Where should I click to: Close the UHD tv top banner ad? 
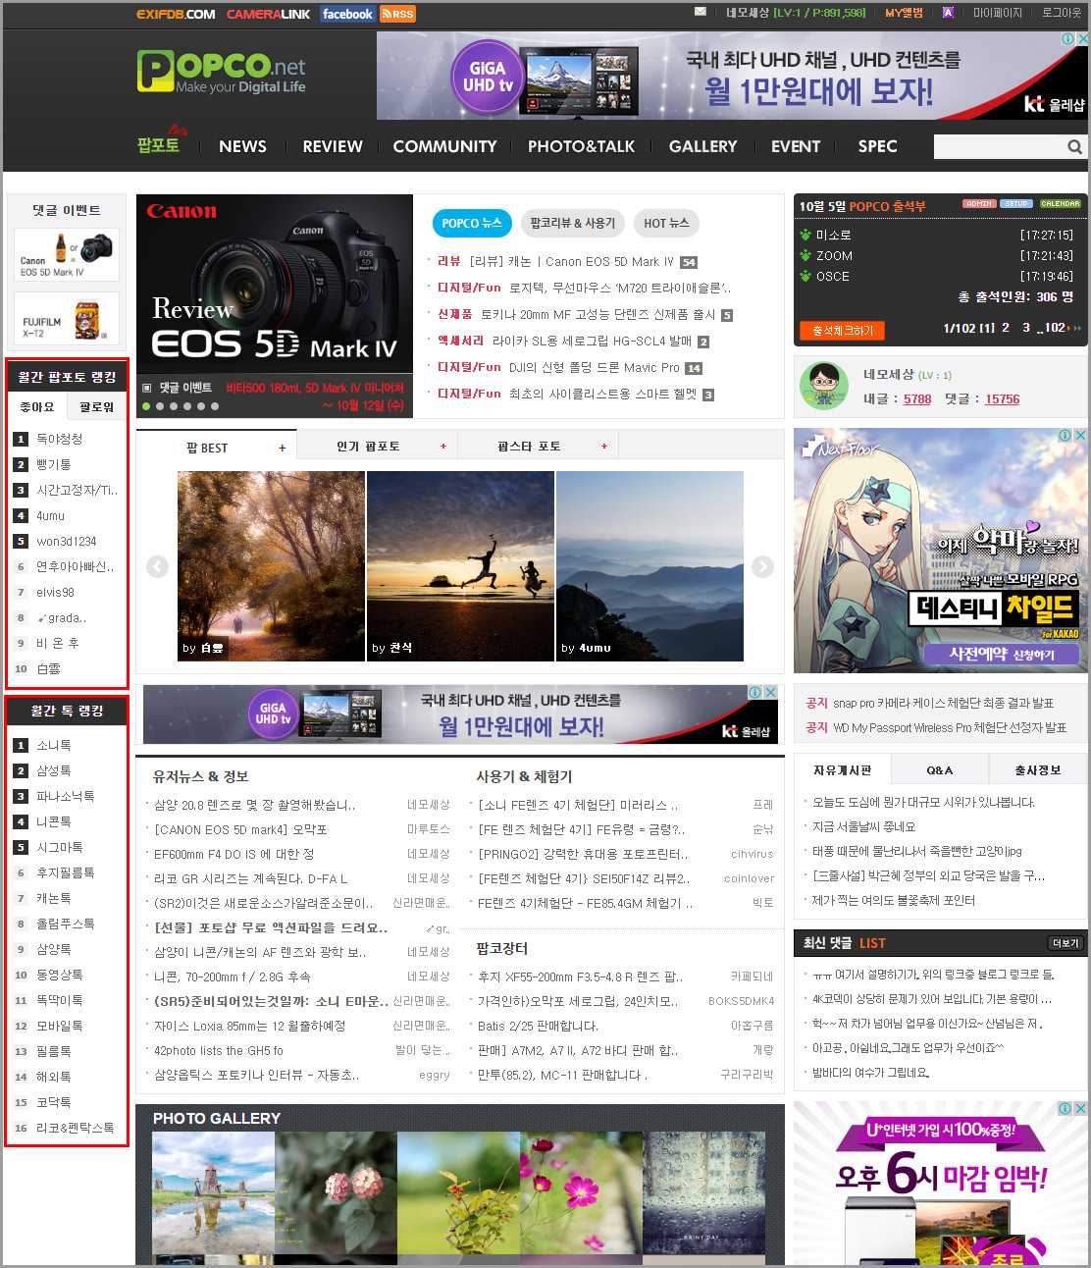click(1082, 38)
